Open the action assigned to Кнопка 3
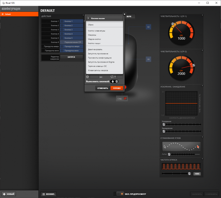The width and height of the screenshot is (221, 198). (x=72, y=30)
